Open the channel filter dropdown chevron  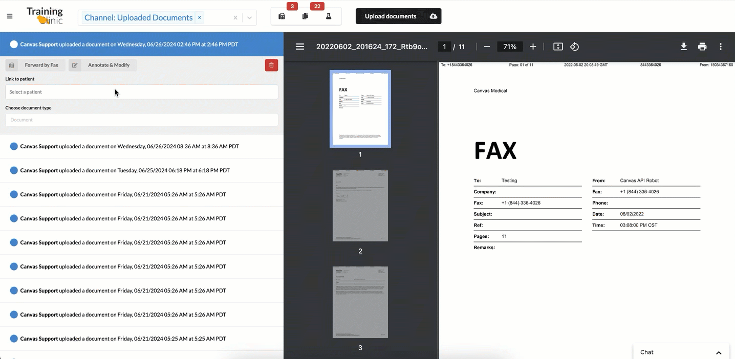[x=249, y=17]
